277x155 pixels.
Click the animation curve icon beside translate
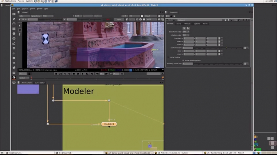tap(222, 38)
